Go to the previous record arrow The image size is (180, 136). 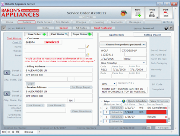coord(4,28)
